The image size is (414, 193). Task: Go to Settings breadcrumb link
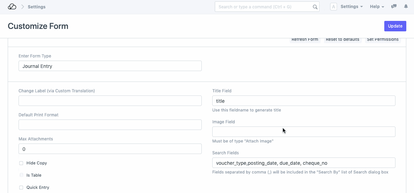tap(37, 7)
